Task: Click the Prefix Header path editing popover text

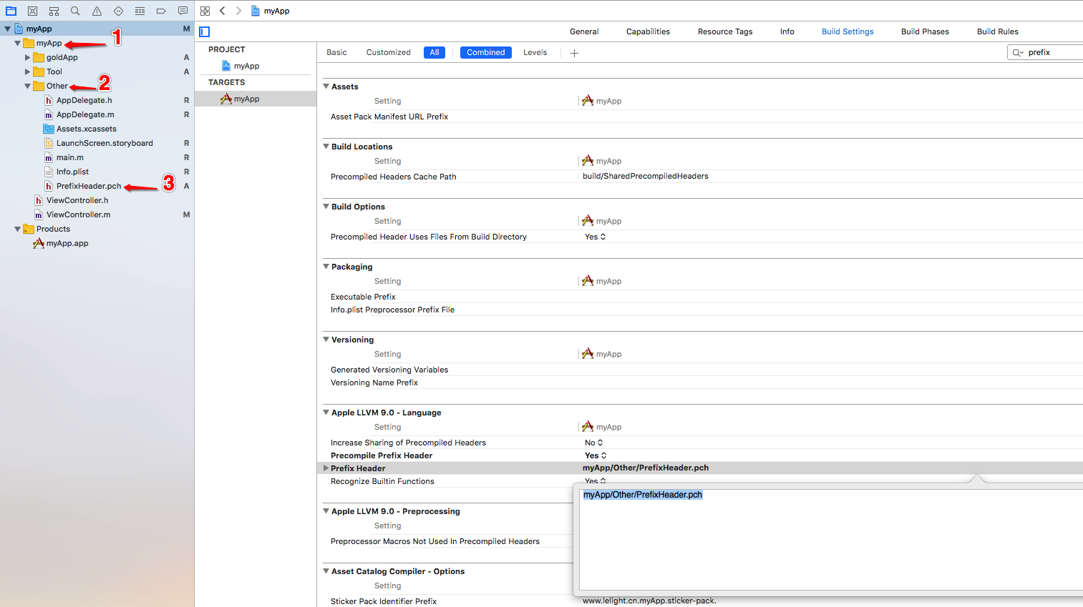Action: pyautogui.click(x=643, y=495)
